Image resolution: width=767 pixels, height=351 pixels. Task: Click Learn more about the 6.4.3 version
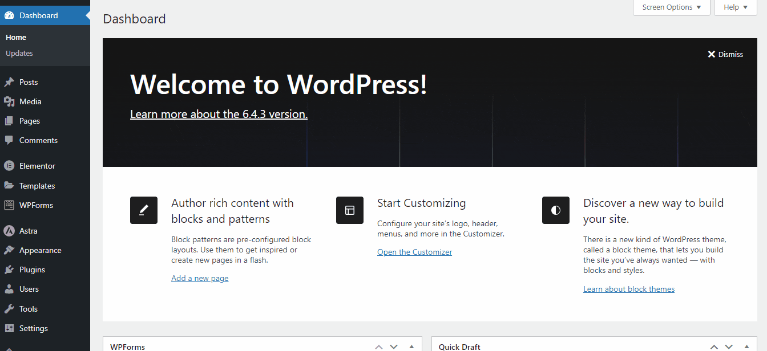tap(219, 114)
